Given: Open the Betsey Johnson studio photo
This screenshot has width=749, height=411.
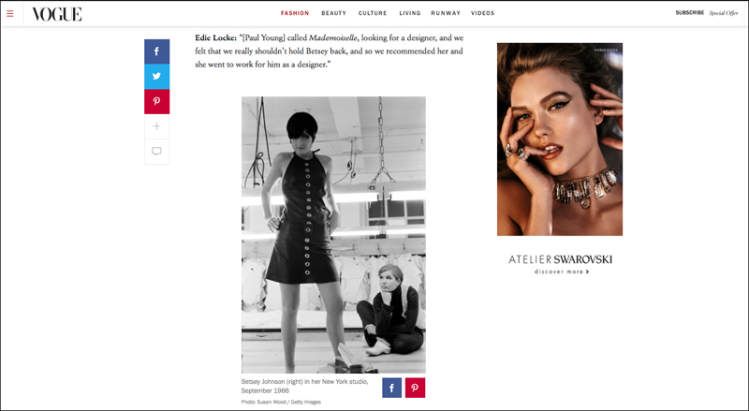Looking at the screenshot, I should tap(333, 235).
